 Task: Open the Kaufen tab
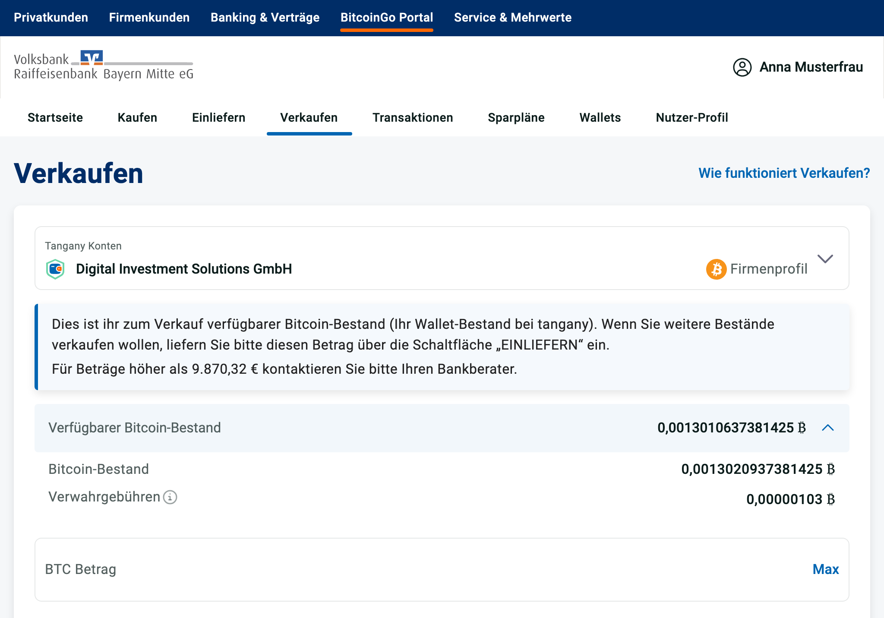click(x=137, y=117)
